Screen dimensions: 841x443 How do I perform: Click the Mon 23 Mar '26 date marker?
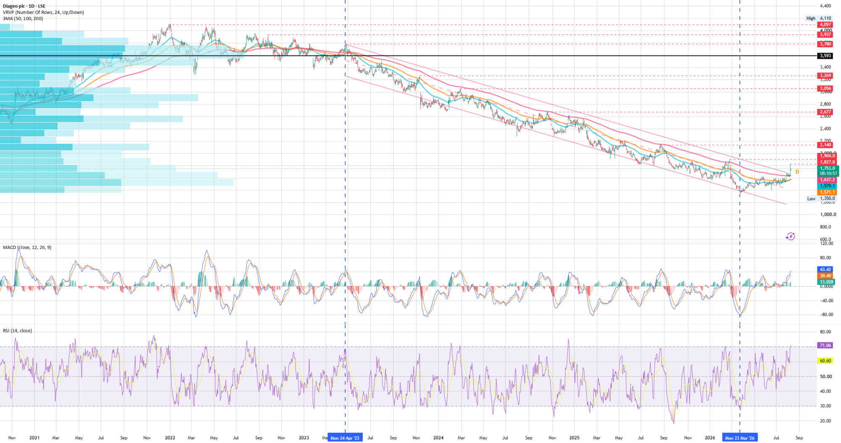click(740, 438)
